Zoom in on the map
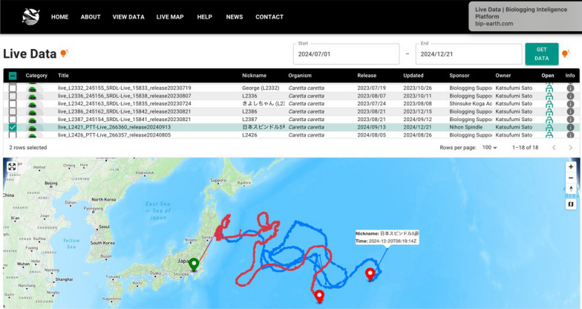 570,166
